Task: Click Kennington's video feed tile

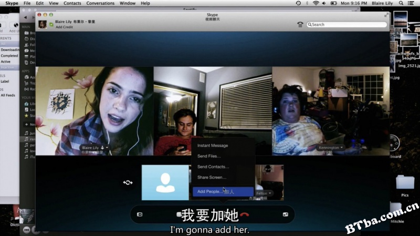Action: coord(331,111)
